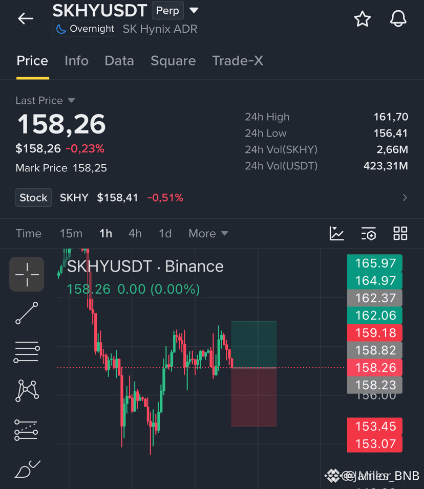424x489 pixels.
Task: Select the brush drawing tool
Action: (27, 469)
